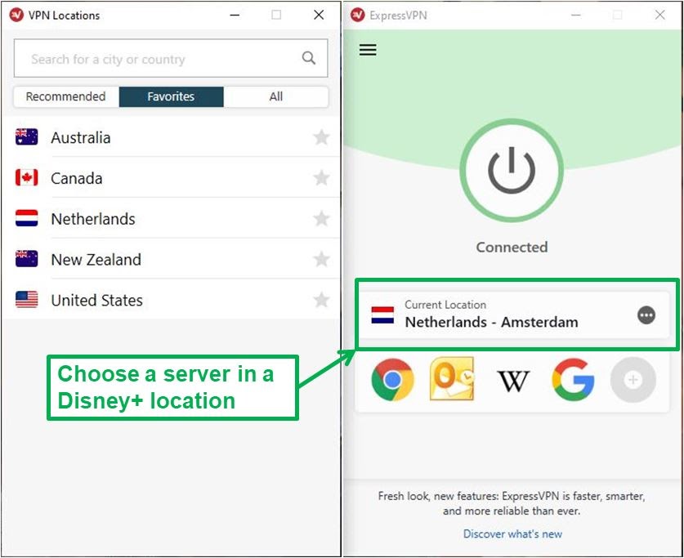Click the search magnifier icon
The height and width of the screenshot is (558, 684).
click(308, 58)
